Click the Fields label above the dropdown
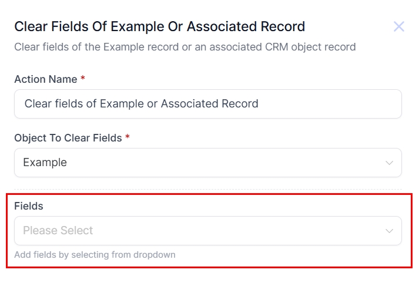This screenshot has height=290, width=419. pyautogui.click(x=29, y=206)
